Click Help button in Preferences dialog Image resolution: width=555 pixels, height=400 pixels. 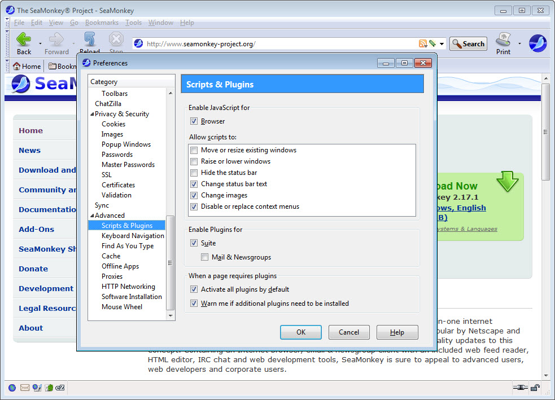[x=397, y=332]
